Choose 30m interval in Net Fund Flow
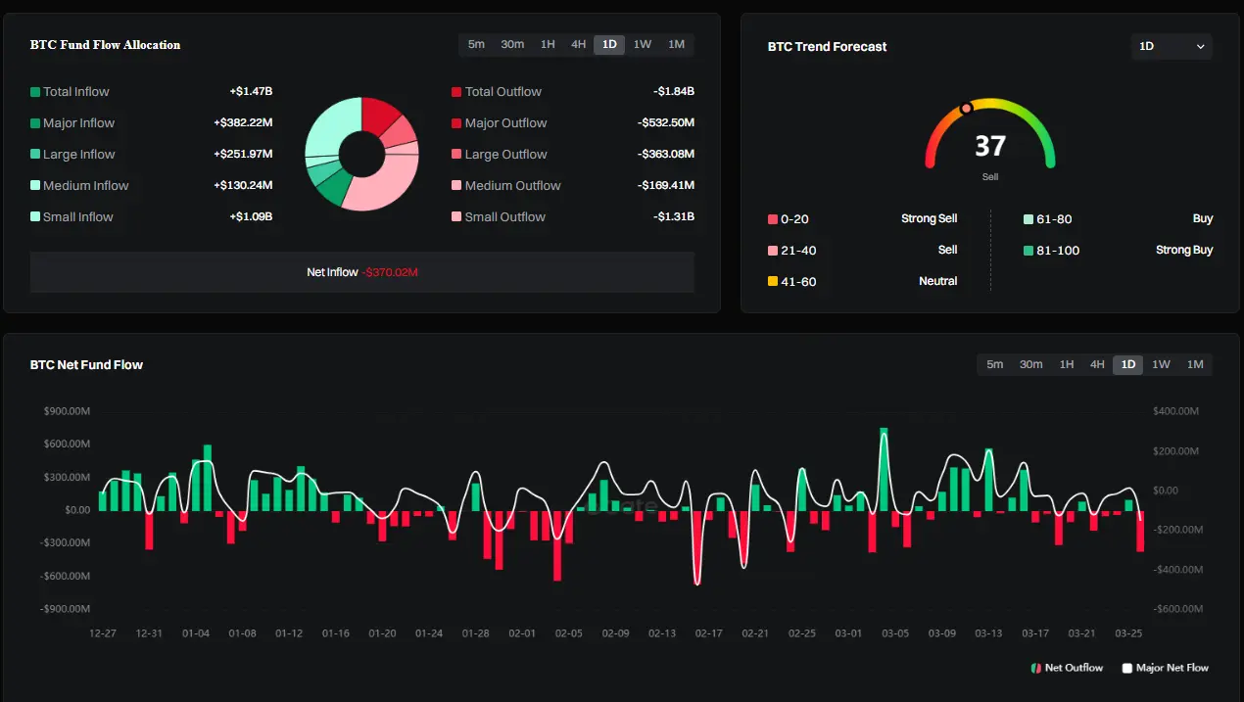This screenshot has height=702, width=1244. tap(1030, 364)
